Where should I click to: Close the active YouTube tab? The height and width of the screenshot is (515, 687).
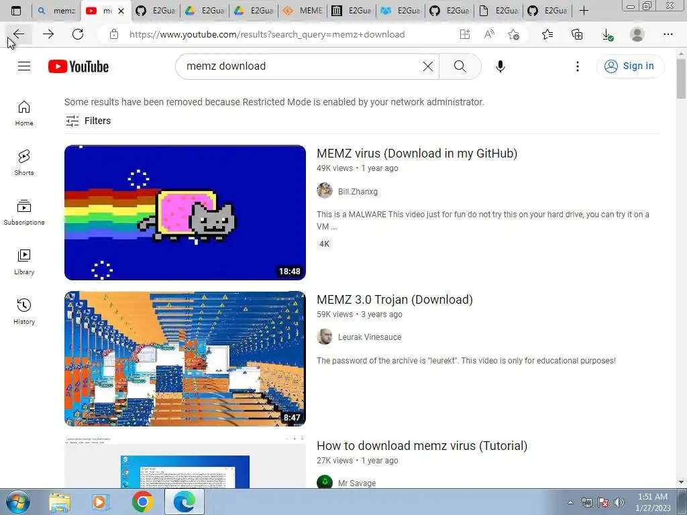[121, 11]
